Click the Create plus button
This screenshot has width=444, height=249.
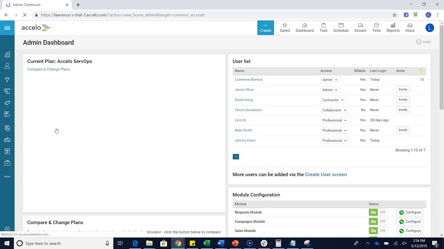[266, 28]
